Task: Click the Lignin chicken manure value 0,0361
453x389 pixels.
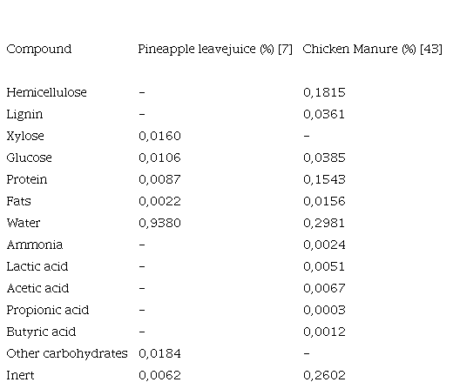Action: pyautogui.click(x=324, y=114)
